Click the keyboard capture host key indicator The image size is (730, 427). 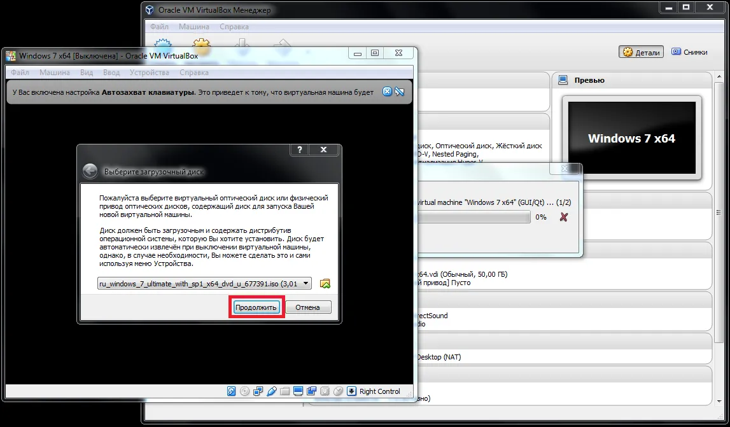click(379, 391)
